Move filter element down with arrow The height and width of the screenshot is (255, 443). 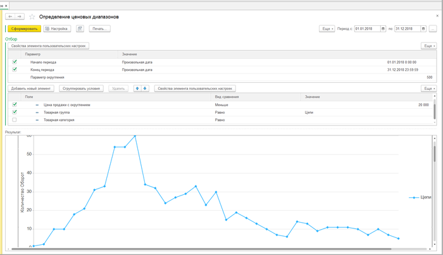coord(145,89)
